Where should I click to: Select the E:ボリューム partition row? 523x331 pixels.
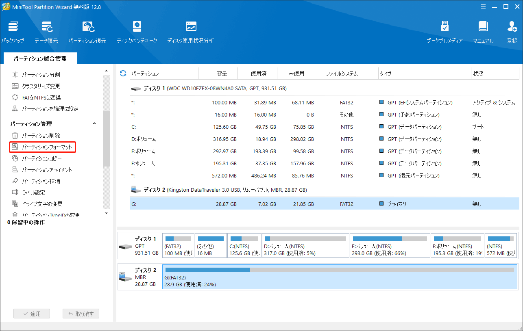click(x=325, y=151)
